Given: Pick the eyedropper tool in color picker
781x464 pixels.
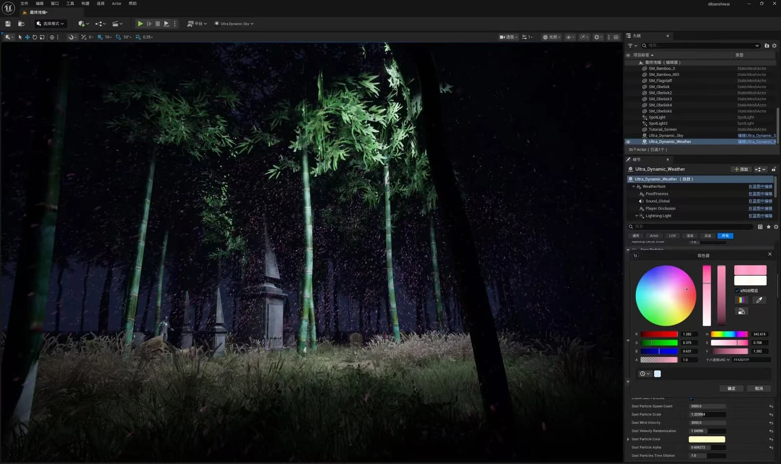Looking at the screenshot, I should click(x=759, y=300).
